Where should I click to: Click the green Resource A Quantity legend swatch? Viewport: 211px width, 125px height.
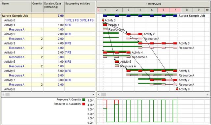coord(84,100)
